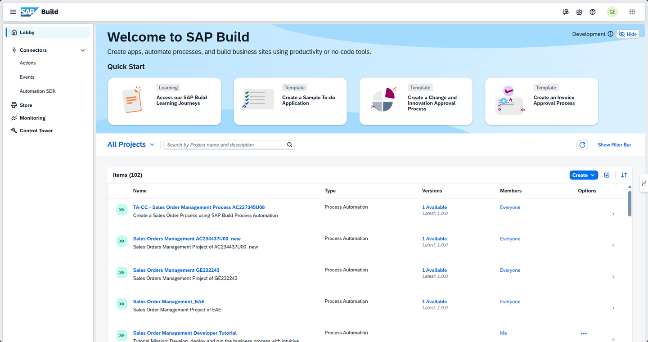Click Everyone members for GE232243 row
Image resolution: width=648 pixels, height=342 pixels.
510,270
